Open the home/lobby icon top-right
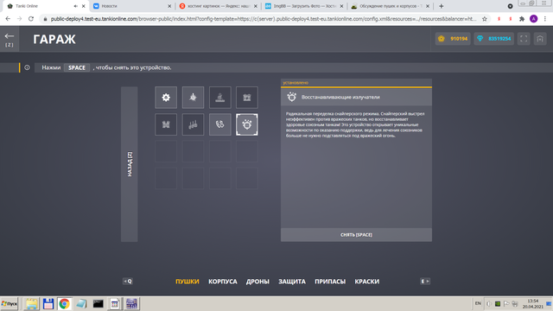 click(540, 39)
